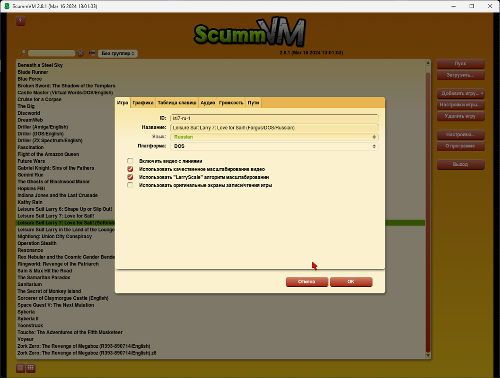
Task: Click the Название input field
Action: point(274,128)
